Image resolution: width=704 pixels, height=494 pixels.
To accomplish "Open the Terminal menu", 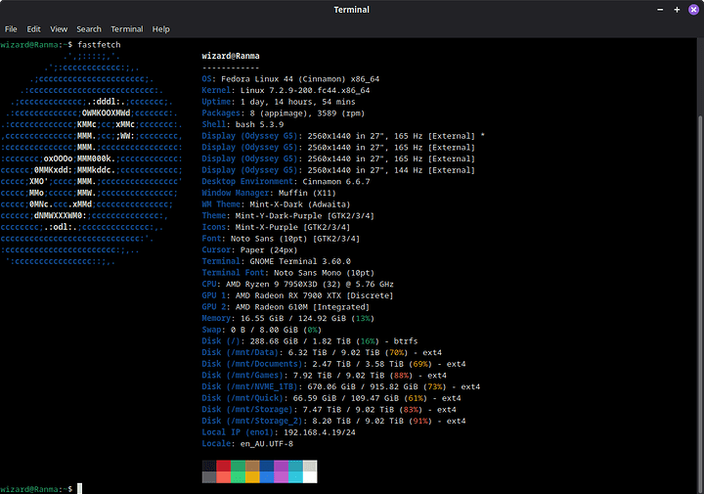I will pyautogui.click(x=127, y=29).
